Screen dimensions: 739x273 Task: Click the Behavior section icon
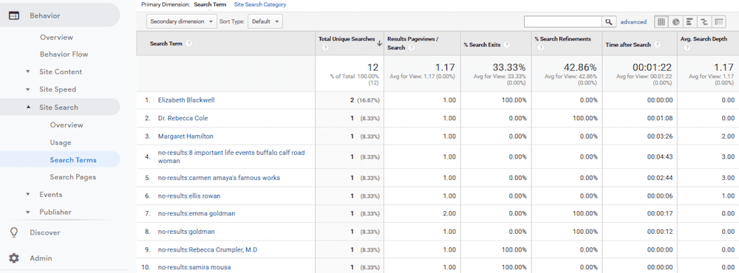coord(14,15)
